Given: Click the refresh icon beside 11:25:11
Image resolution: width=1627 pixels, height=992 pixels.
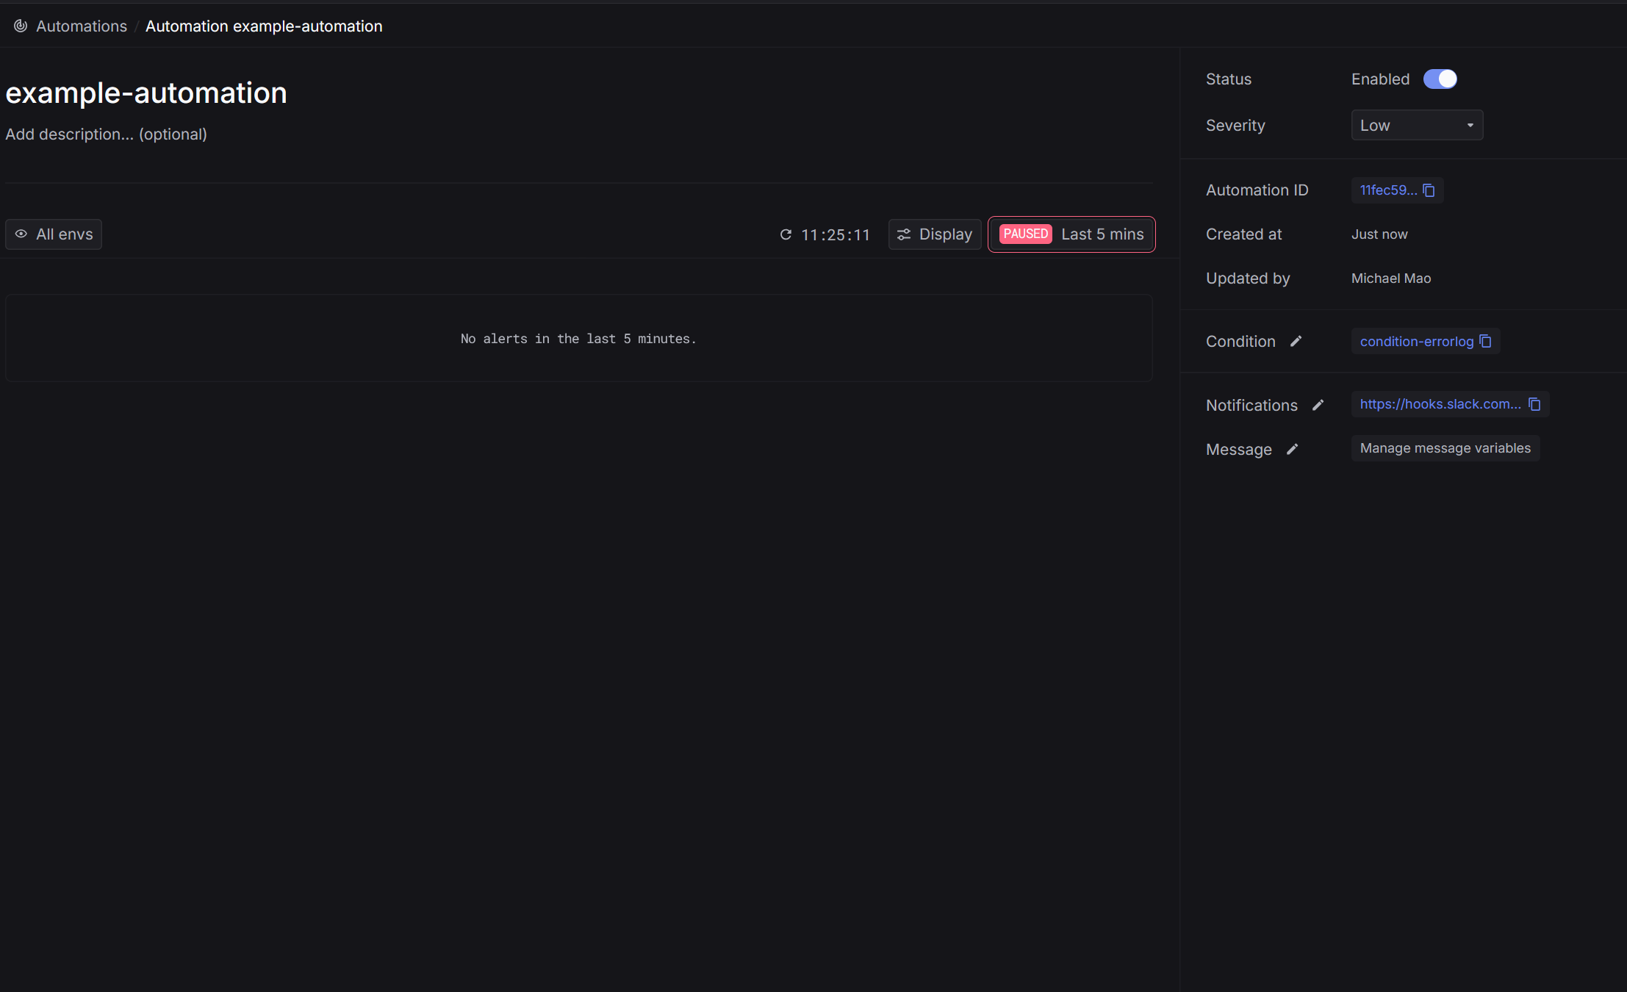Looking at the screenshot, I should tap(786, 234).
